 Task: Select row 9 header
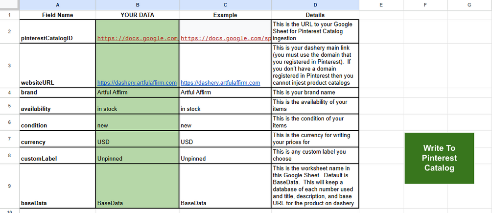(x=9, y=186)
